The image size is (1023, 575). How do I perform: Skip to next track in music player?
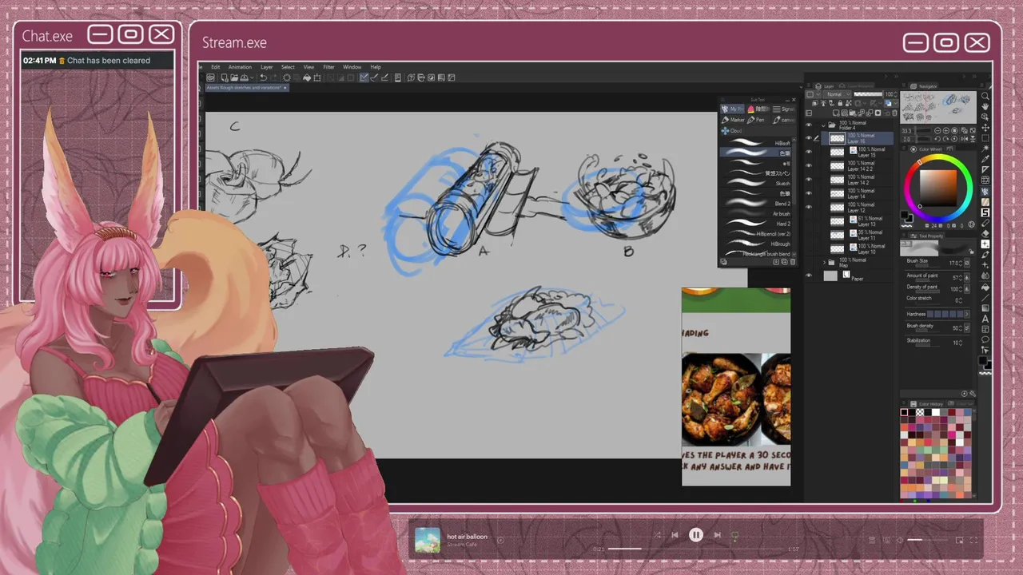tap(717, 535)
